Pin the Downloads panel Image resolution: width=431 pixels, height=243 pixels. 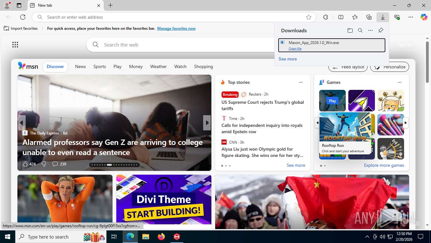pyautogui.click(x=381, y=30)
